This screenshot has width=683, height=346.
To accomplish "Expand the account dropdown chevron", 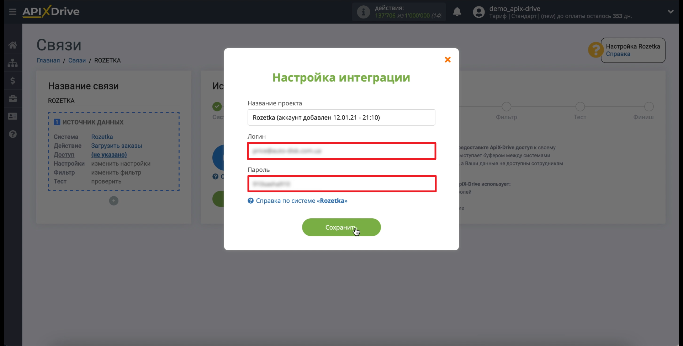I will tap(671, 12).
